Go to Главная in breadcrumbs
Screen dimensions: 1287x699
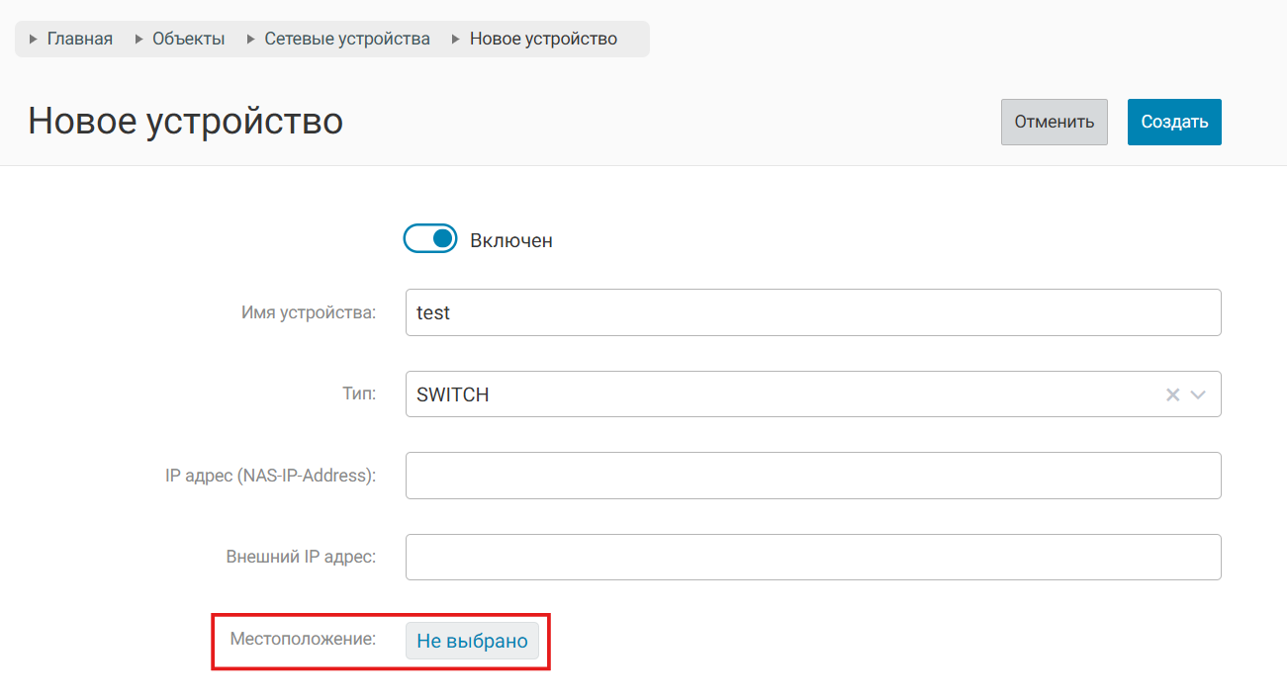click(80, 40)
